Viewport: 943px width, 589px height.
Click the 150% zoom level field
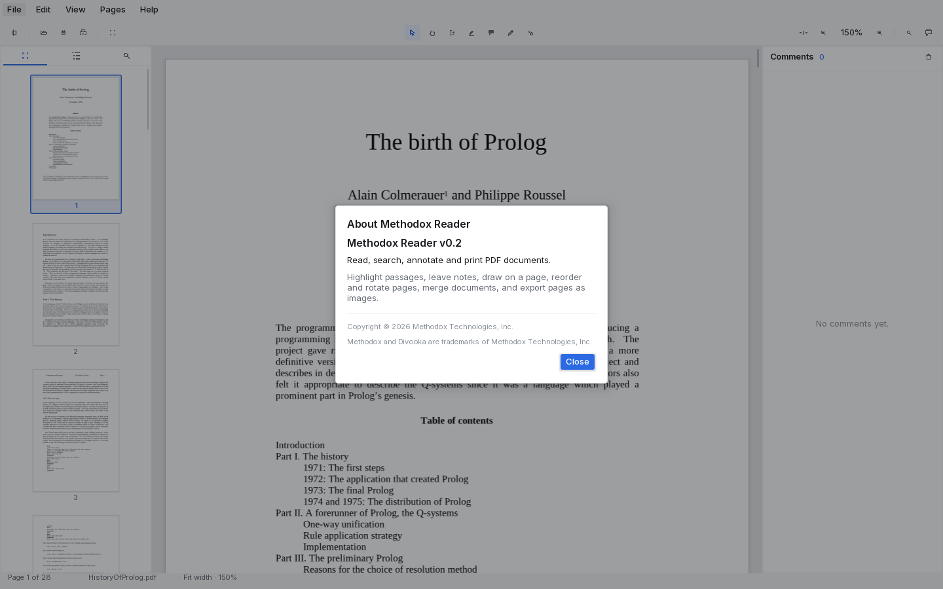(x=851, y=33)
